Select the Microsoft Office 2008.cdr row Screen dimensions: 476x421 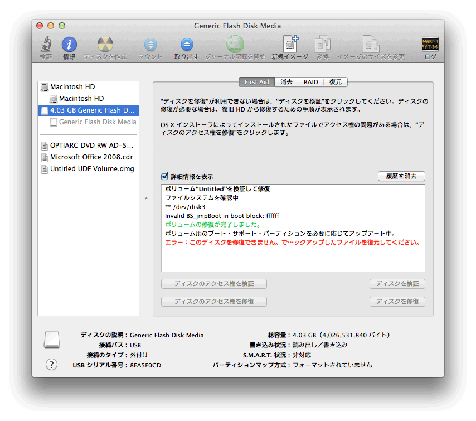click(x=88, y=157)
